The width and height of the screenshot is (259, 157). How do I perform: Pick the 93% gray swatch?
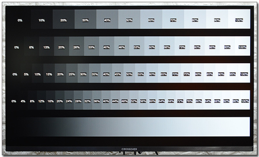227,46
